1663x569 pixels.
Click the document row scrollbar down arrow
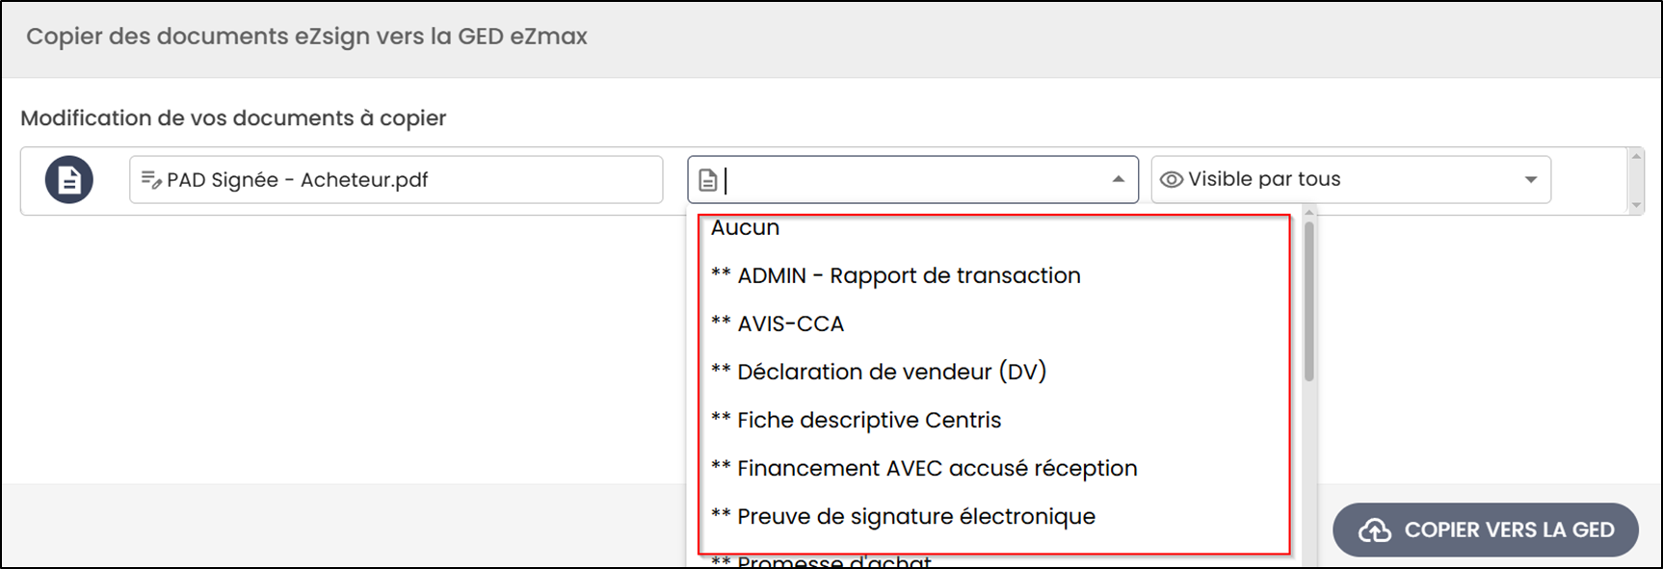[1635, 205]
